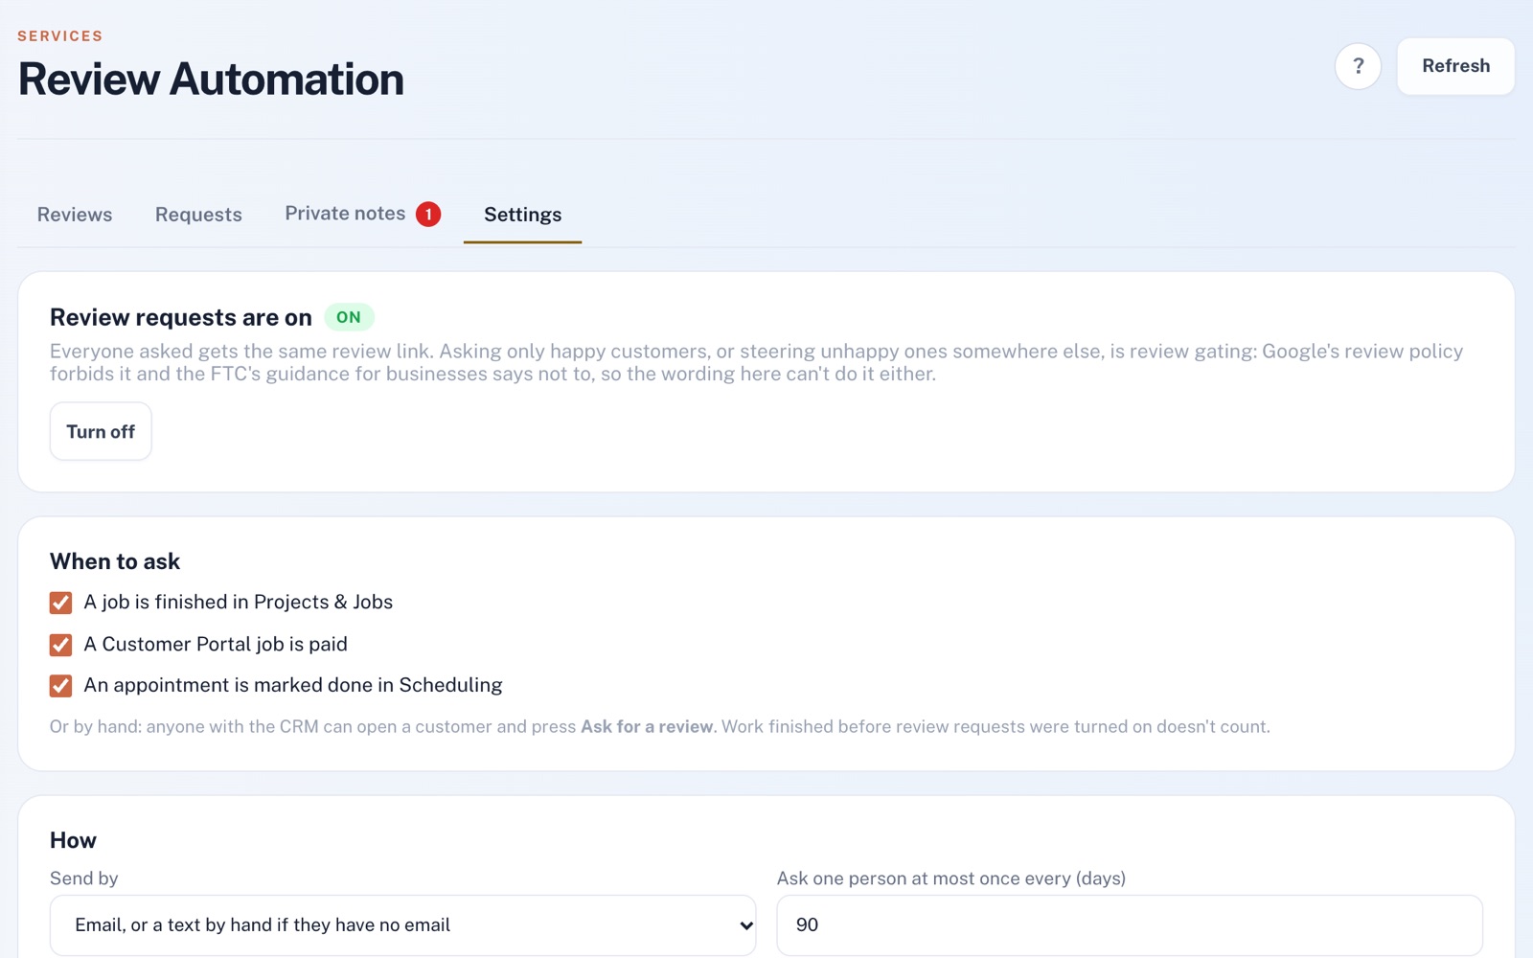The height and width of the screenshot is (958, 1533).
Task: Go to the Private notes tab
Action: 362,215
